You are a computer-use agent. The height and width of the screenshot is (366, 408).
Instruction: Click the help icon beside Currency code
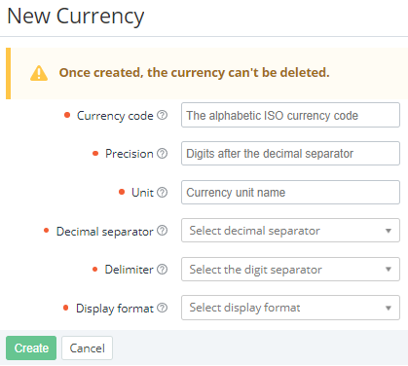[x=162, y=115]
